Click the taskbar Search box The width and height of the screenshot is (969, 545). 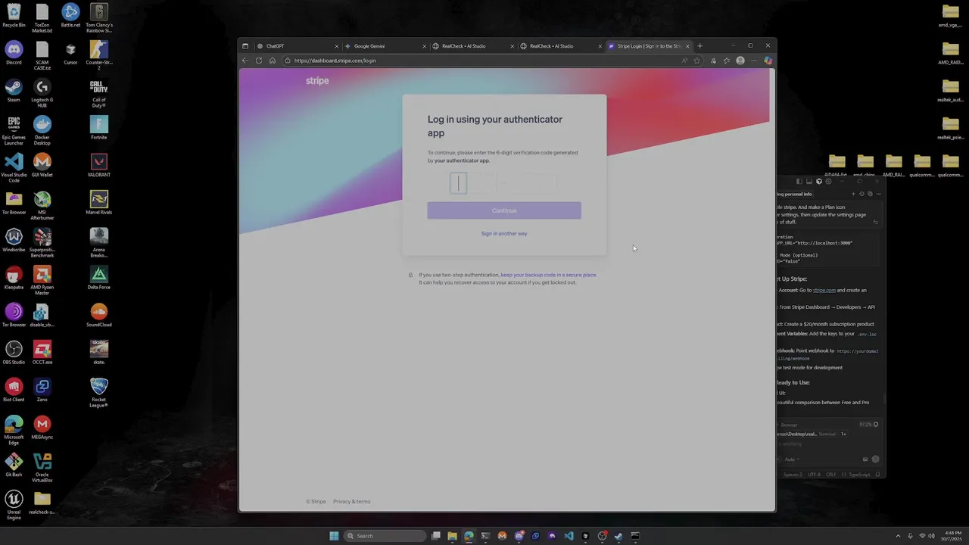385,536
